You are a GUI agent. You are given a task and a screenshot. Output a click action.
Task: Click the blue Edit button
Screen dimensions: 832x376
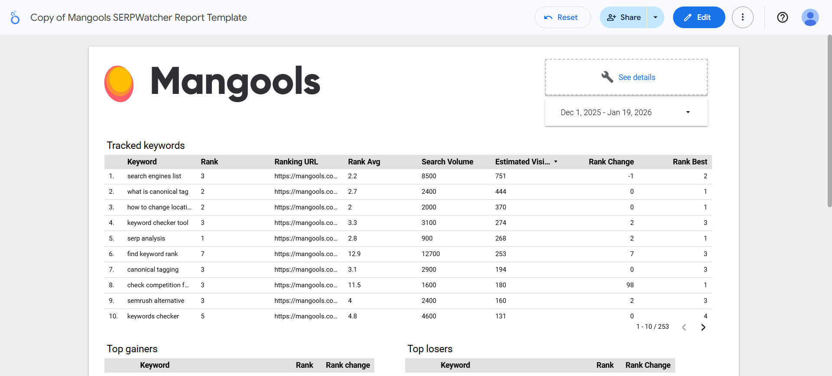[699, 17]
